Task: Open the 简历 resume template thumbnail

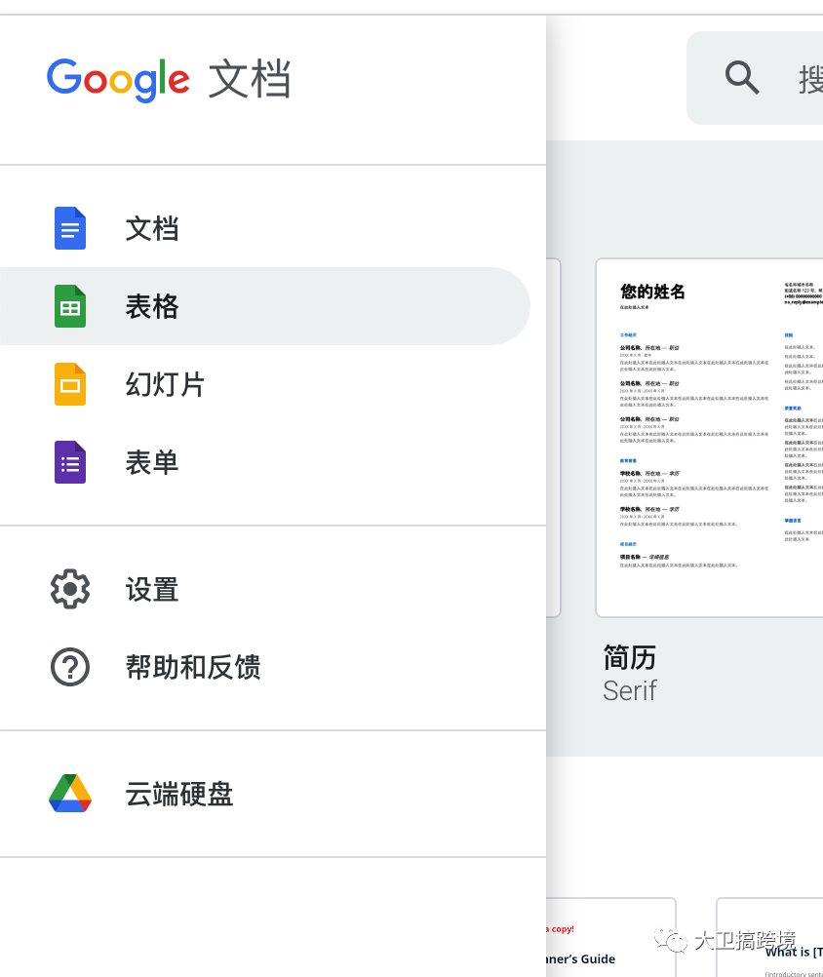Action: coord(709,438)
